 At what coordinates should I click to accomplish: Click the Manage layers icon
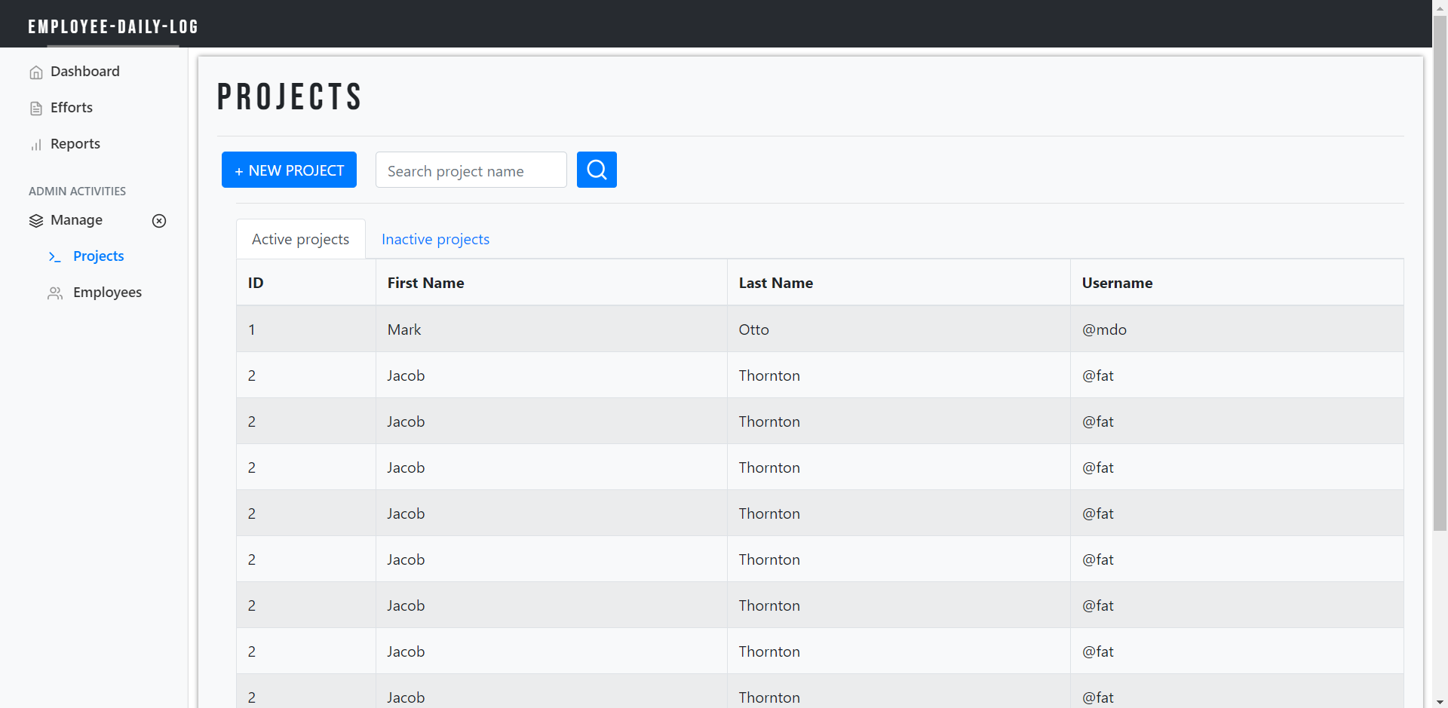35,221
